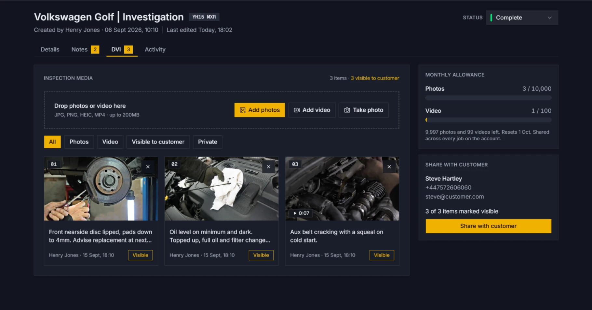Open the oil dipstick thumbnail 02
This screenshot has width=592, height=310.
pos(222,189)
